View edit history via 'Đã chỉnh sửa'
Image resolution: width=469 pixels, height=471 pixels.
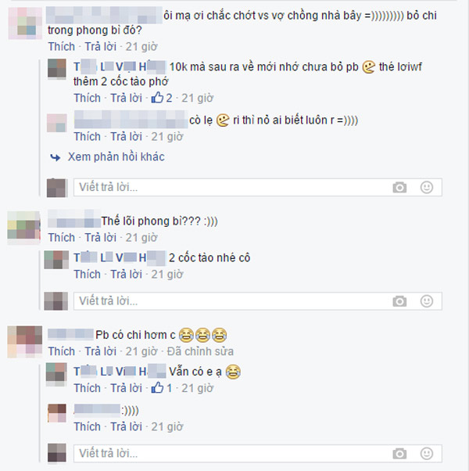(x=200, y=351)
